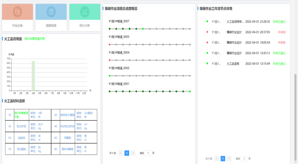Click red status dot of 20:37:05 entry
The image size is (298, 164).
pos(207,32)
